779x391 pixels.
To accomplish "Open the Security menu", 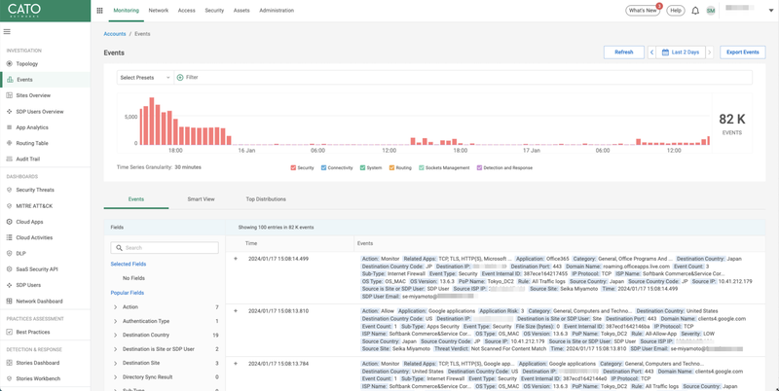I will [x=214, y=11].
